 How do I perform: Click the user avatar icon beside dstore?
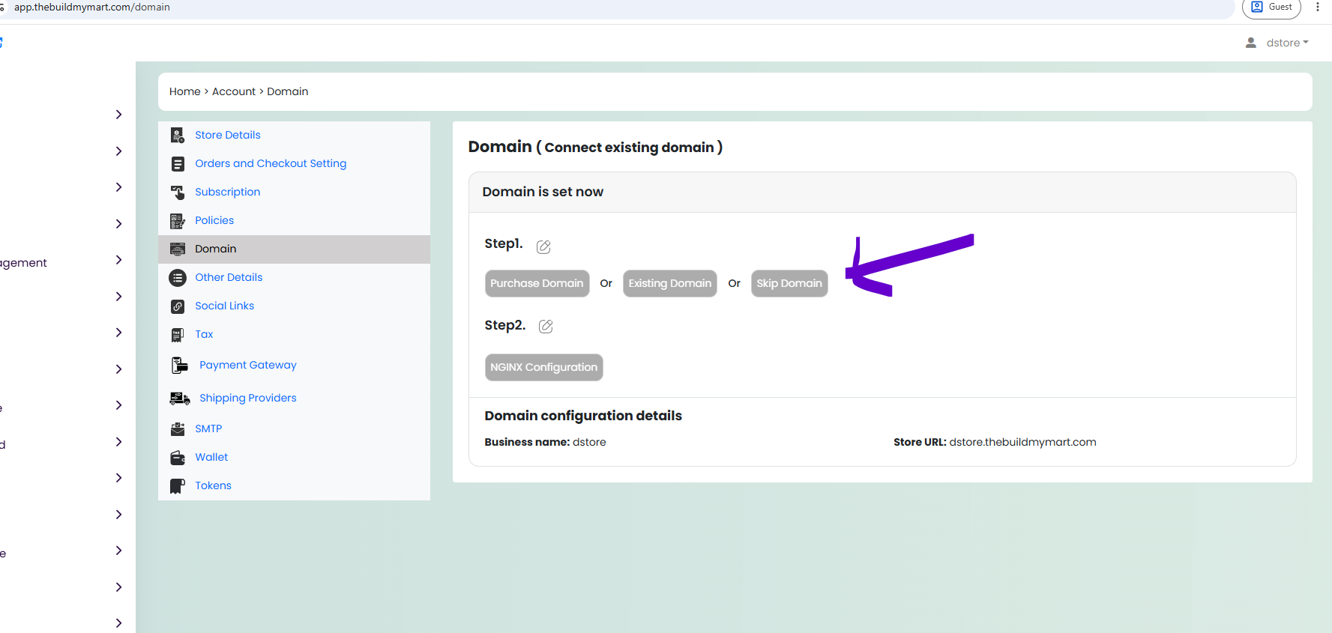coord(1251,43)
